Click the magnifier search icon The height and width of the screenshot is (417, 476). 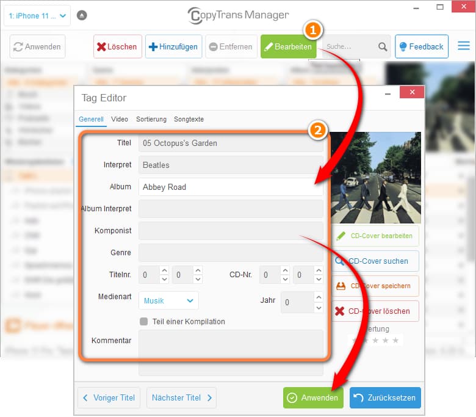click(x=383, y=46)
